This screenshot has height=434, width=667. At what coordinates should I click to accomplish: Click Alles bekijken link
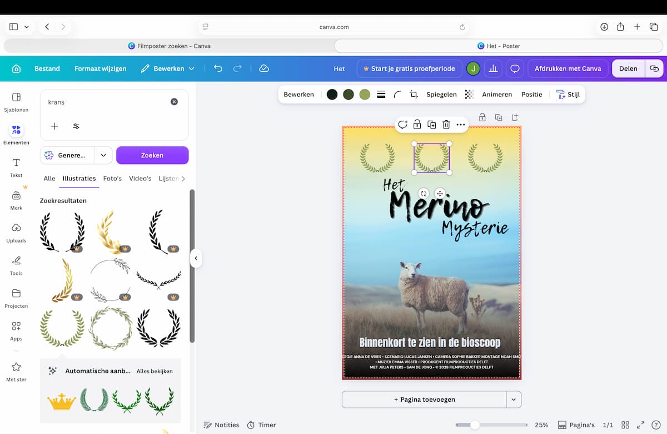tap(155, 371)
